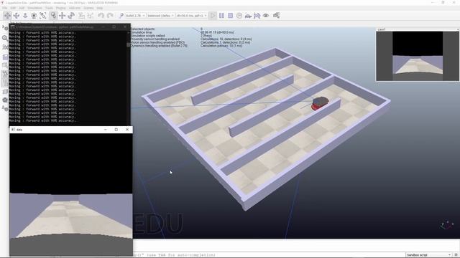Maximize the CoppeliaSim main window
This screenshot has width=460, height=258.
coord(443,2)
